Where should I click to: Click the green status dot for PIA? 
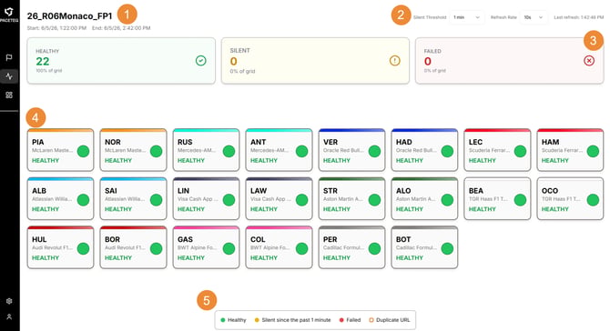pos(83,151)
